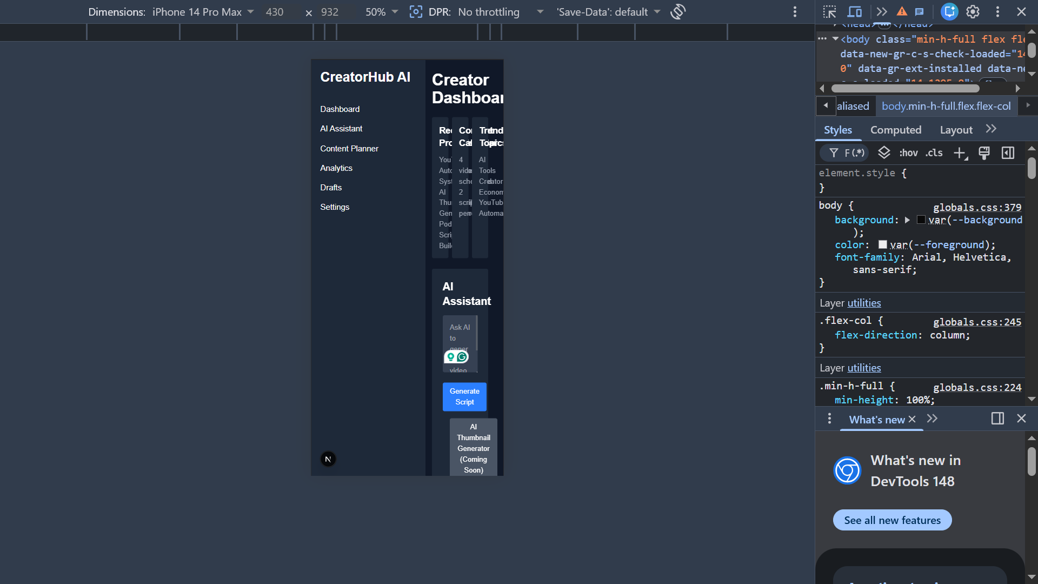Switch to the Computed tab
Screen dimensions: 1038x584
click(896, 130)
